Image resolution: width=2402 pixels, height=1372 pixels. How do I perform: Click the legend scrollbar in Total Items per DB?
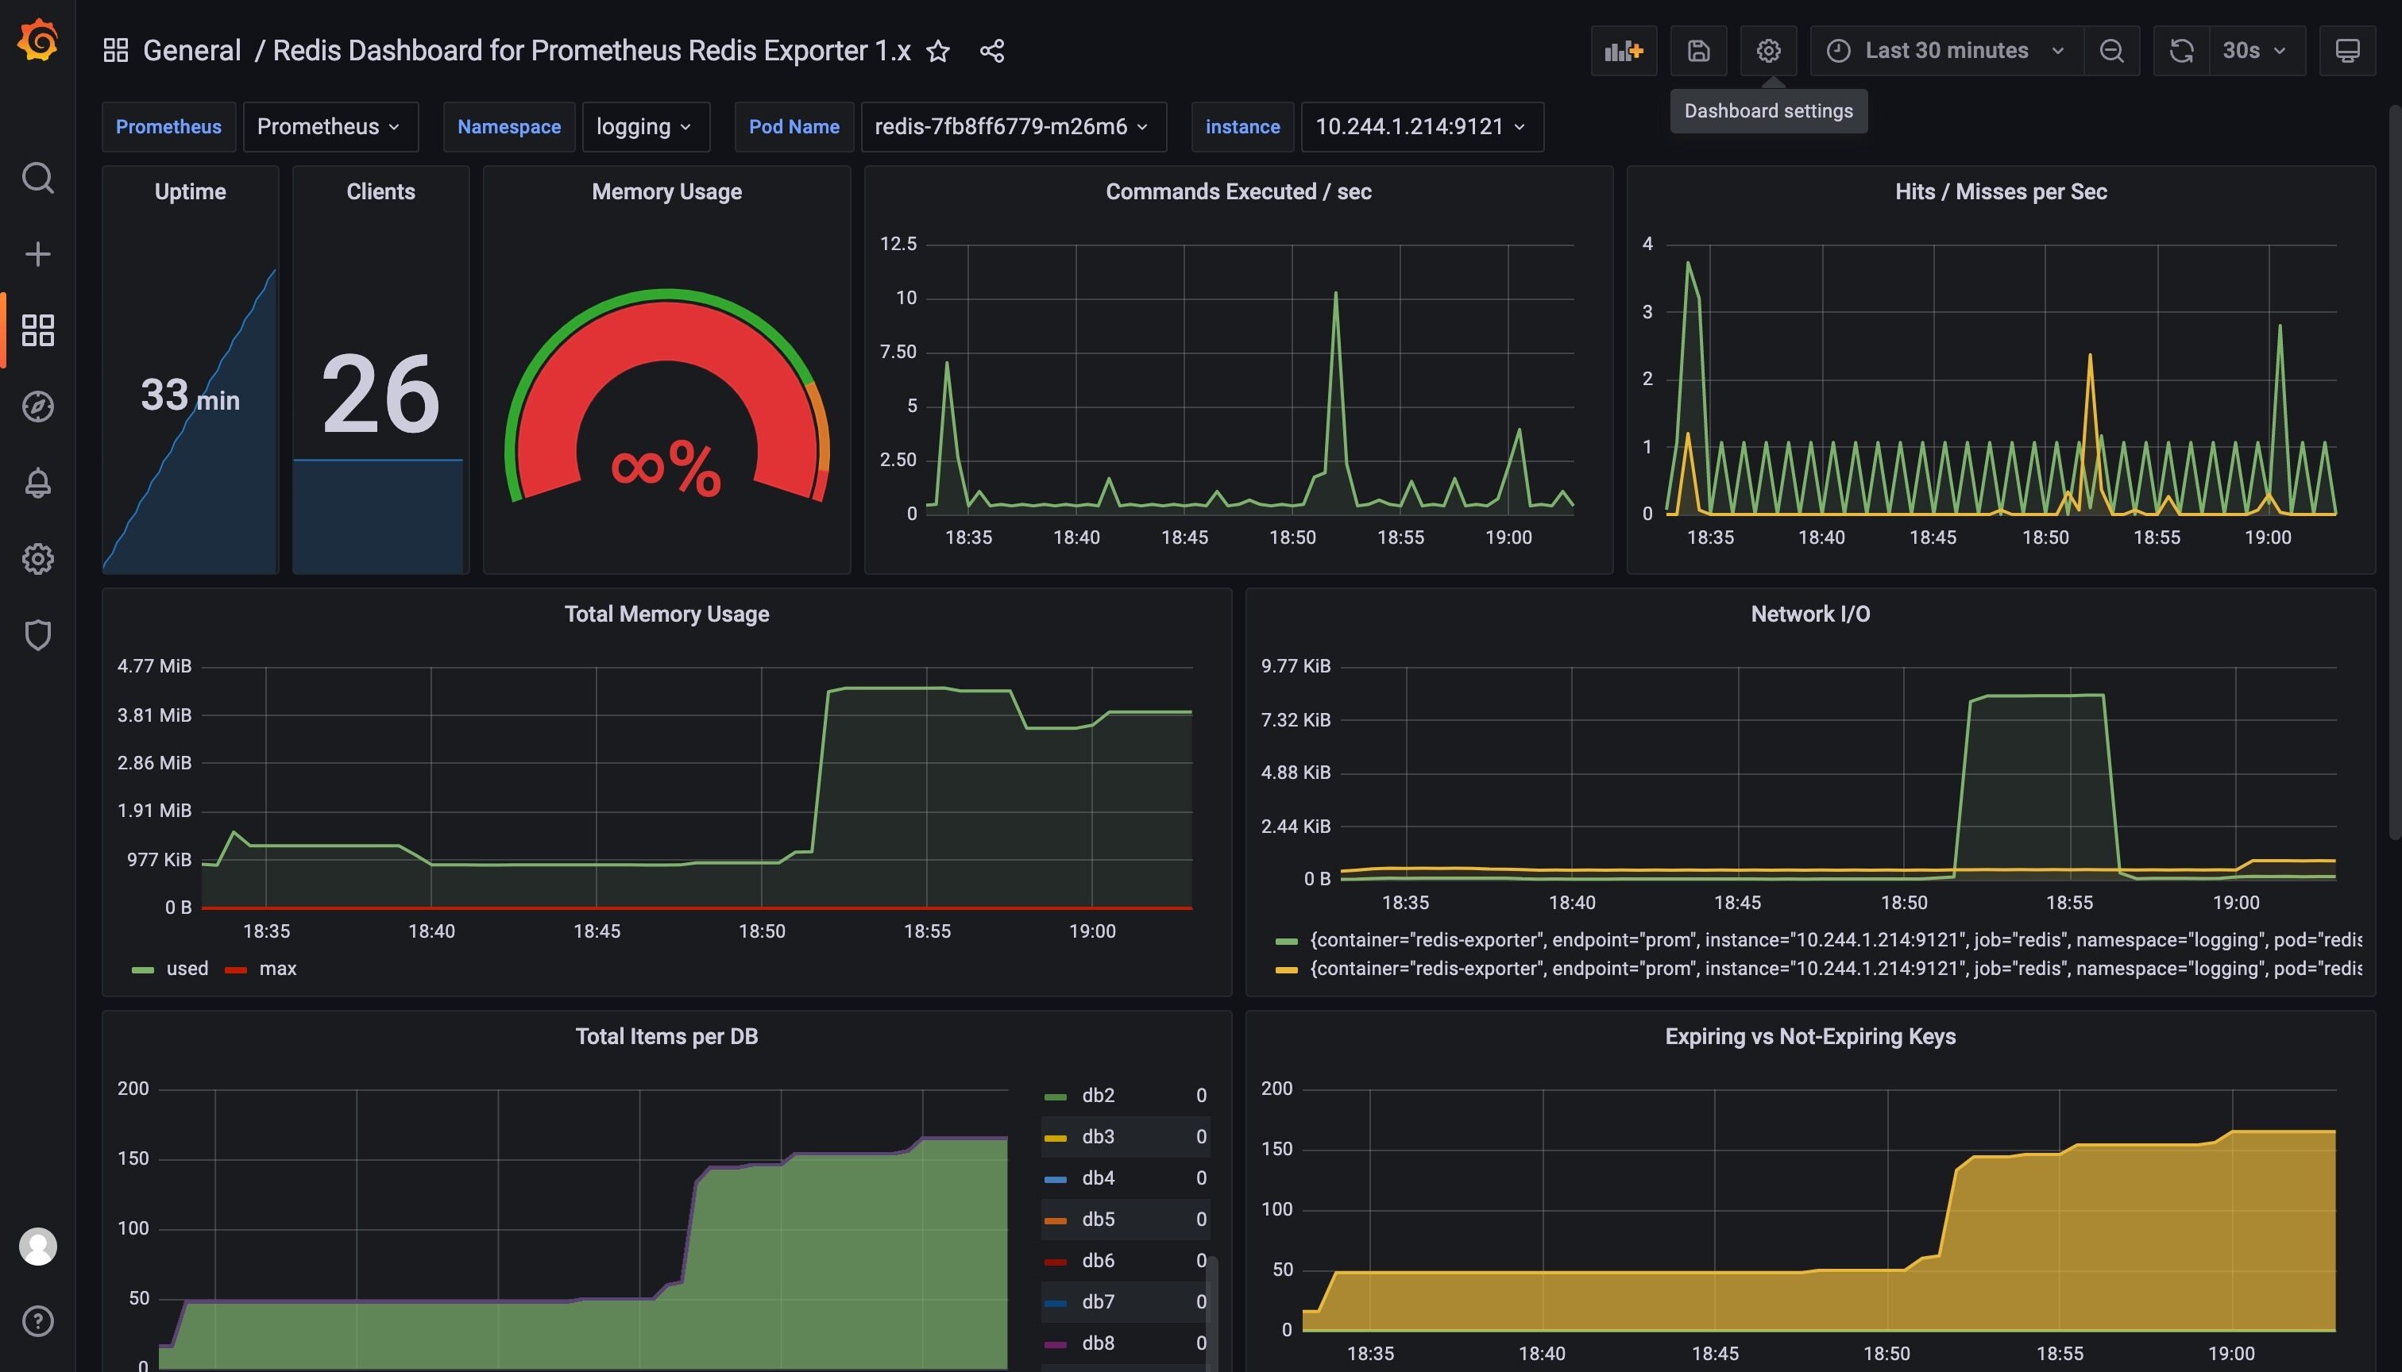(x=1212, y=1312)
